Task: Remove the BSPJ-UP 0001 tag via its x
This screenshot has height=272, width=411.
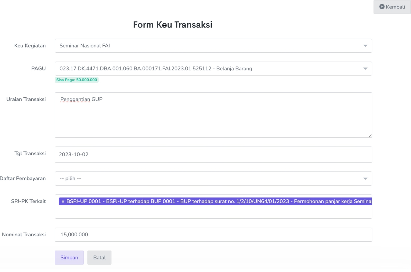Action: pyautogui.click(x=63, y=202)
